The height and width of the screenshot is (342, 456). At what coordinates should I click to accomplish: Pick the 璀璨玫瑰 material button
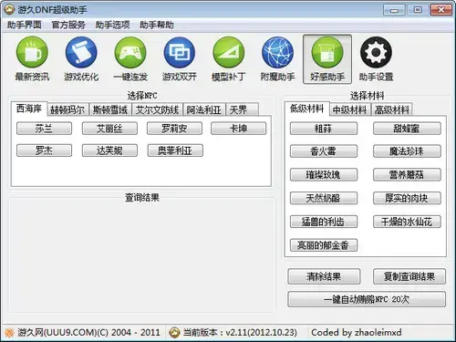point(324,175)
